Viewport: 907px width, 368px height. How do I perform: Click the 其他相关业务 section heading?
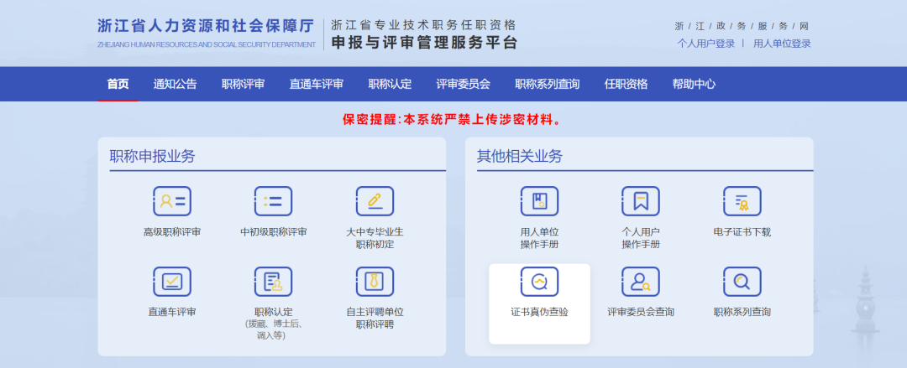click(520, 157)
